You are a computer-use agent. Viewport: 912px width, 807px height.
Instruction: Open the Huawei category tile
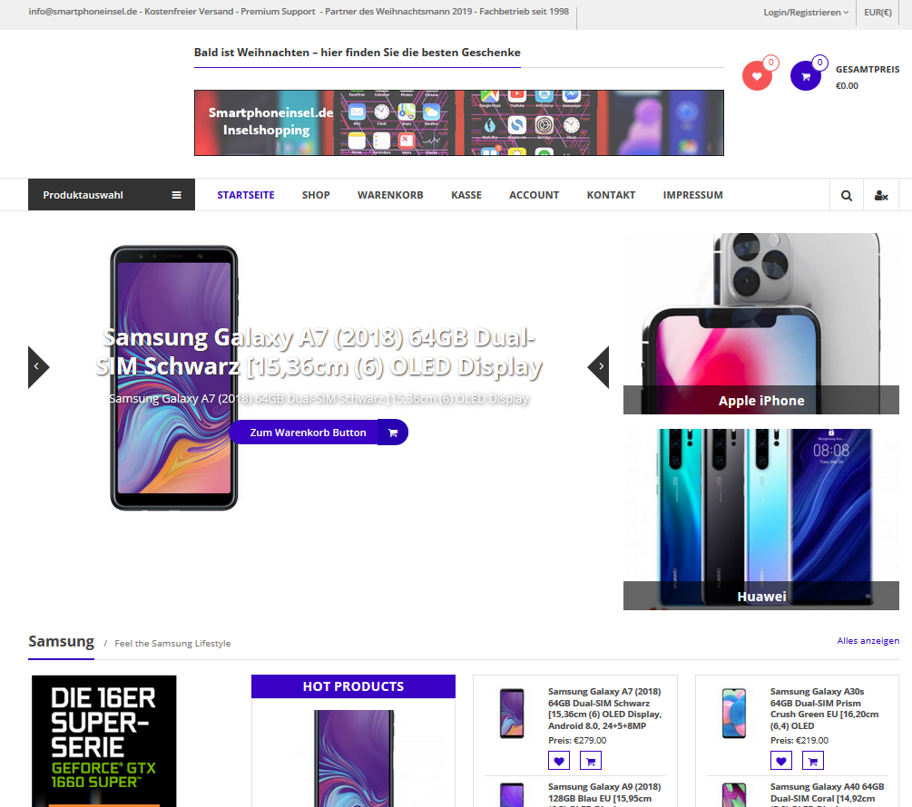(x=761, y=520)
